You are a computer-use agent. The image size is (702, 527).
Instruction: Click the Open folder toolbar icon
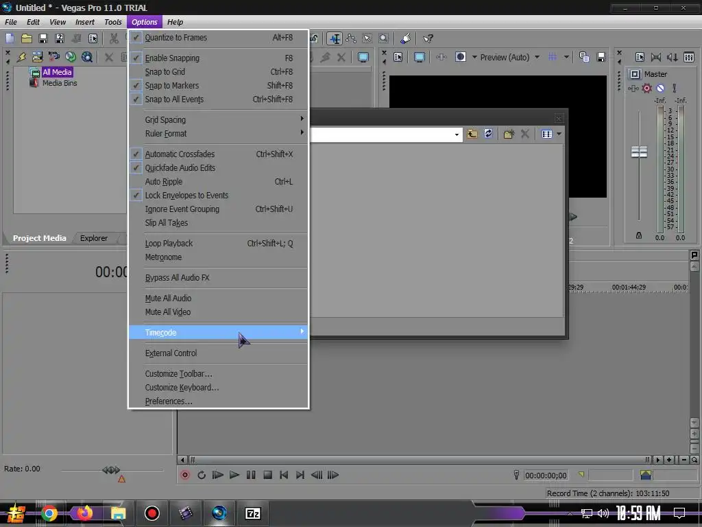27,38
